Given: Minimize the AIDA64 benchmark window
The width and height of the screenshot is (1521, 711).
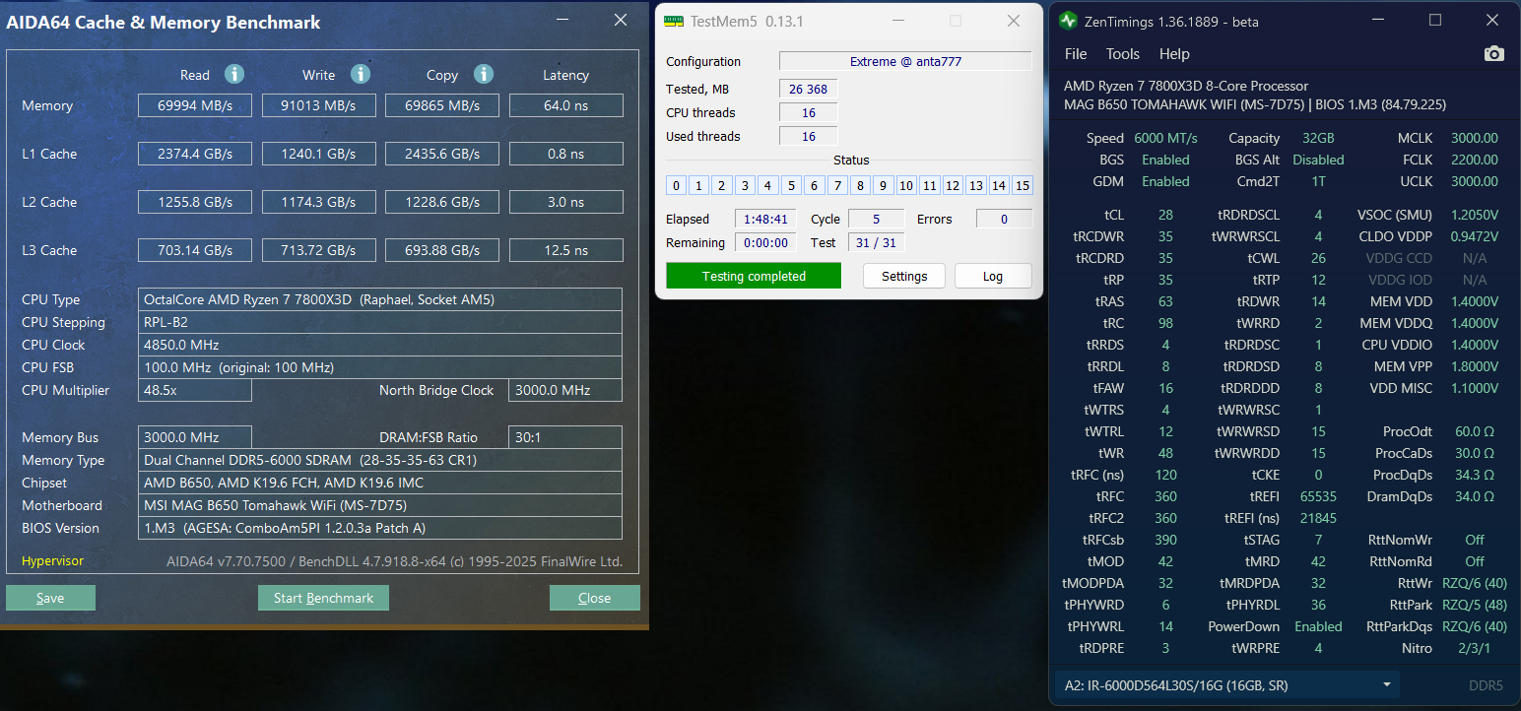Looking at the screenshot, I should (562, 20).
